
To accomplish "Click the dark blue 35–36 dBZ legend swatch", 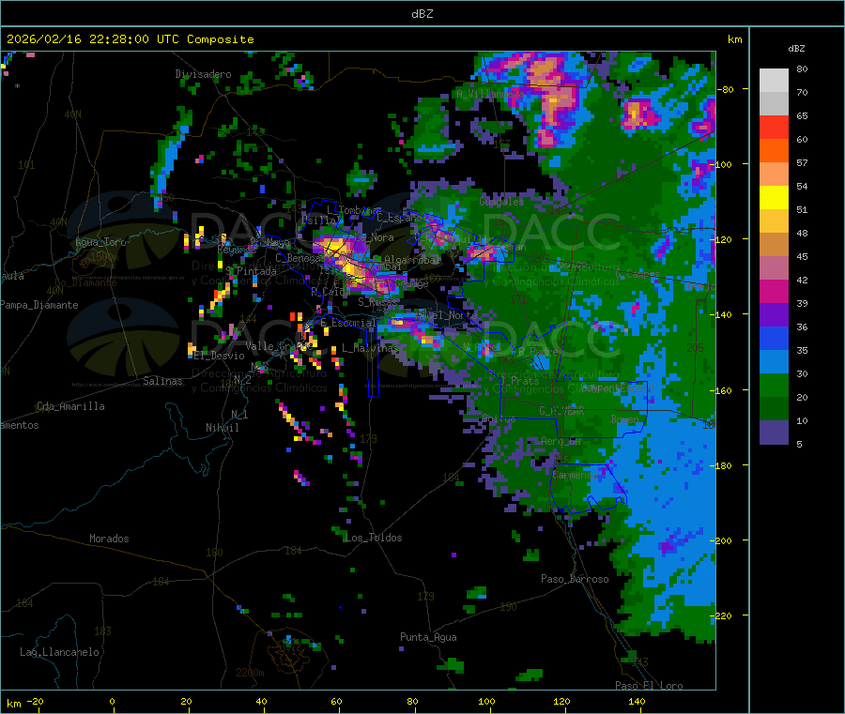I will pos(774,338).
